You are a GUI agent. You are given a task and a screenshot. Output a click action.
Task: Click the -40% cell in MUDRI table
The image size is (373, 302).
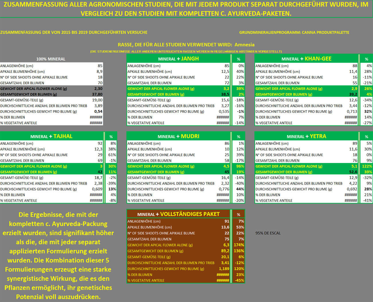[x=239, y=183]
